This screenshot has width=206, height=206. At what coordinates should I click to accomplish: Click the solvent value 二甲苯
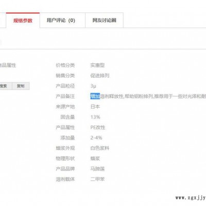click(97, 179)
